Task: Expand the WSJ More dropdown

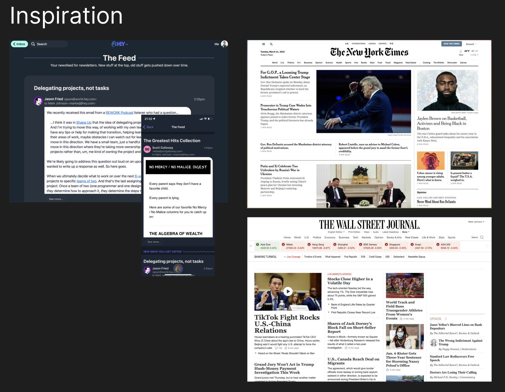Action: (406, 232)
